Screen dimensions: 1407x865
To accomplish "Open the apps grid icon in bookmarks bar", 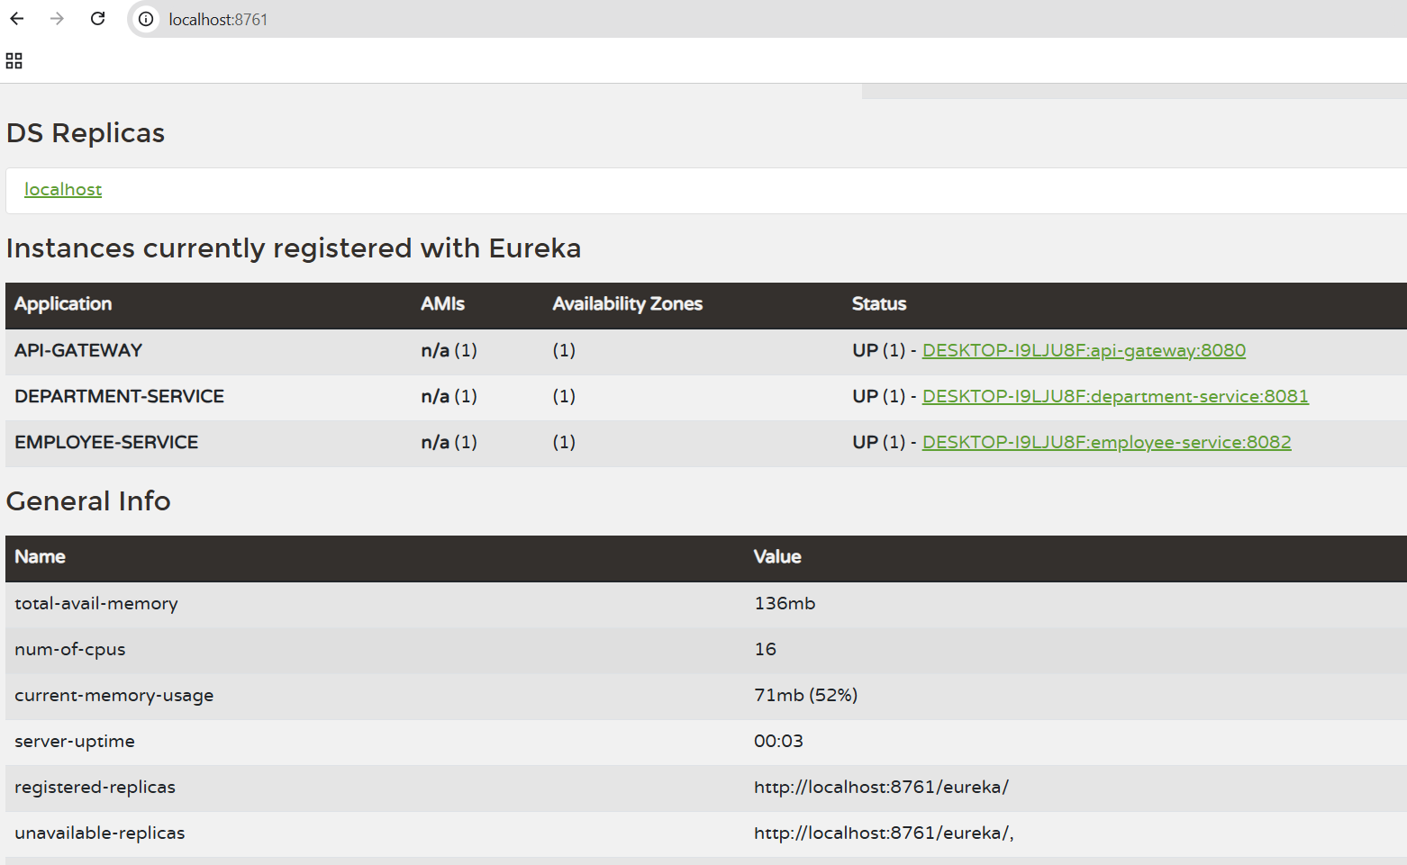I will pos(14,61).
